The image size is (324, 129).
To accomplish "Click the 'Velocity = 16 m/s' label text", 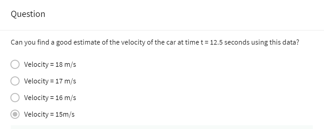I will click(50, 98).
